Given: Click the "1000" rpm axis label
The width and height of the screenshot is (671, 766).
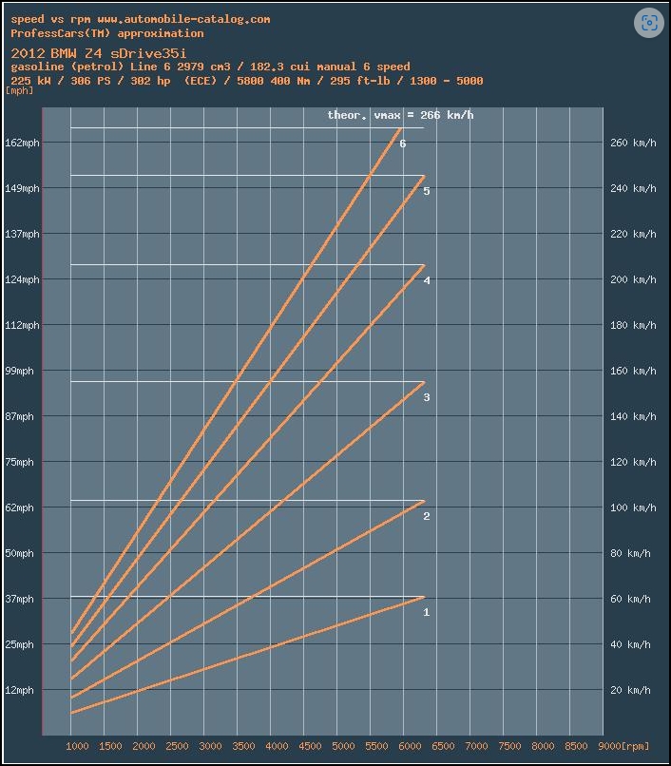Looking at the screenshot, I should pos(77,746).
